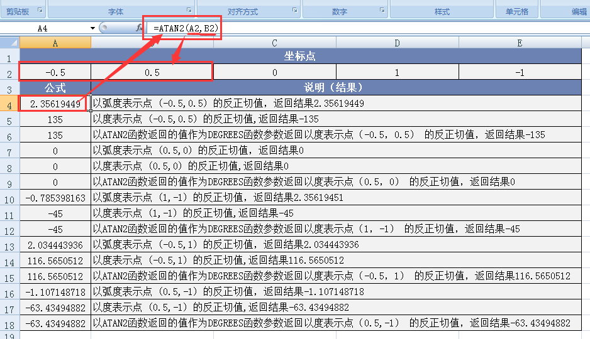Select row 7 header
Viewport: 590px width, 339px height.
(10, 151)
